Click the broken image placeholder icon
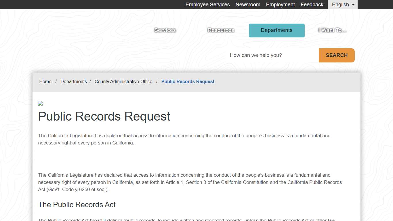 (x=40, y=103)
